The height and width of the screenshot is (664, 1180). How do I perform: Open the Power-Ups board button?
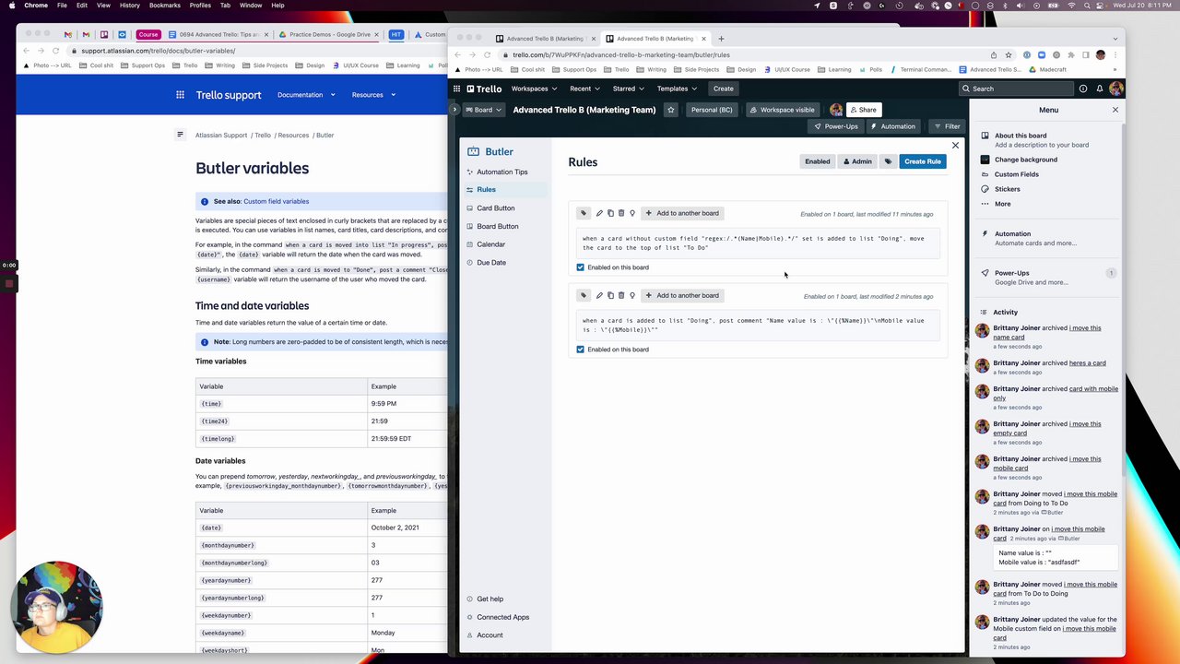(836, 126)
